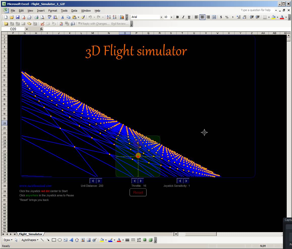The width and height of the screenshot is (292, 249).
Task: Increase Throttle with the right arrow
Action: pos(141,181)
